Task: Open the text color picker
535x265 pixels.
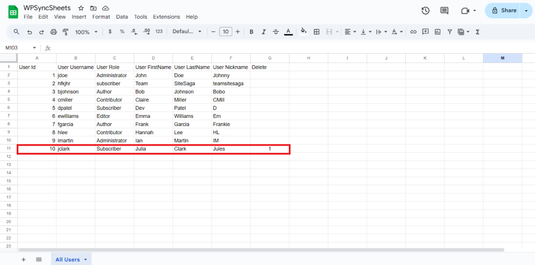Action: 288,32
